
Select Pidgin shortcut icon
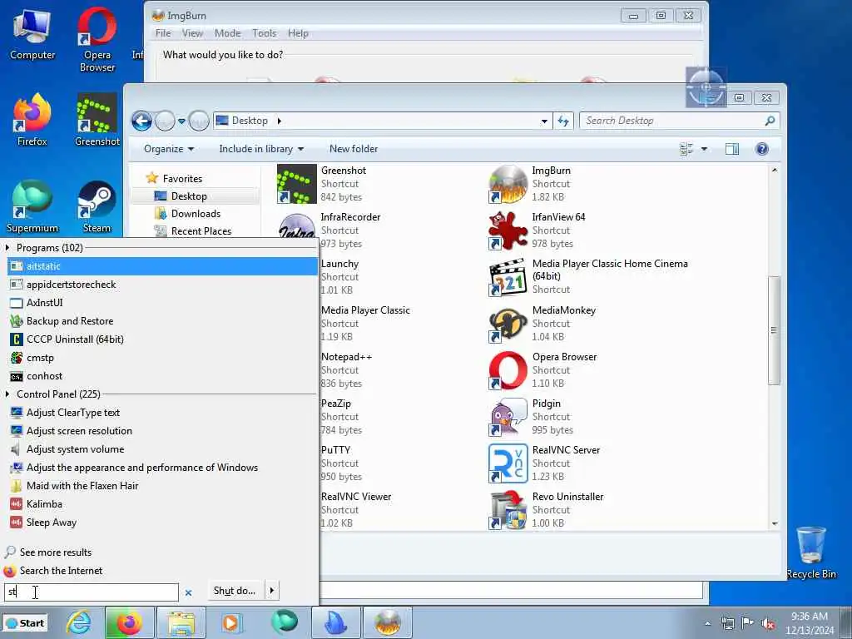tap(508, 417)
